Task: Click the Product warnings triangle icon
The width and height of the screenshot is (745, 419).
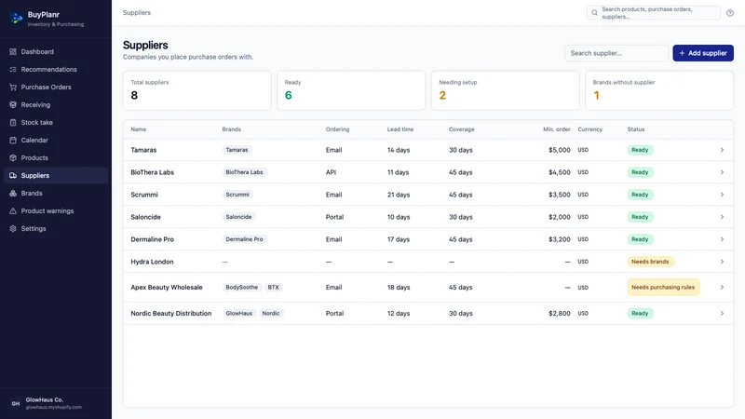Action: click(x=13, y=211)
